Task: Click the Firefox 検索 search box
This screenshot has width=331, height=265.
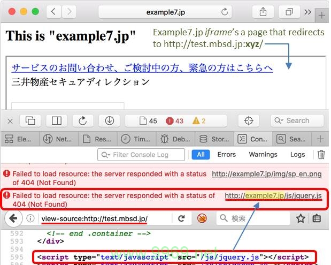Action: click(x=253, y=218)
